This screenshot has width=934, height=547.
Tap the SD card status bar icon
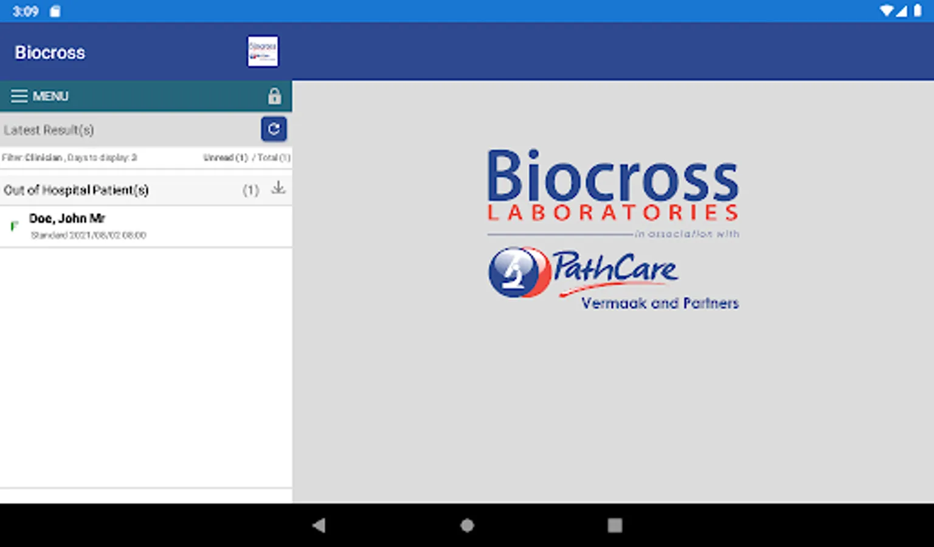(x=55, y=11)
